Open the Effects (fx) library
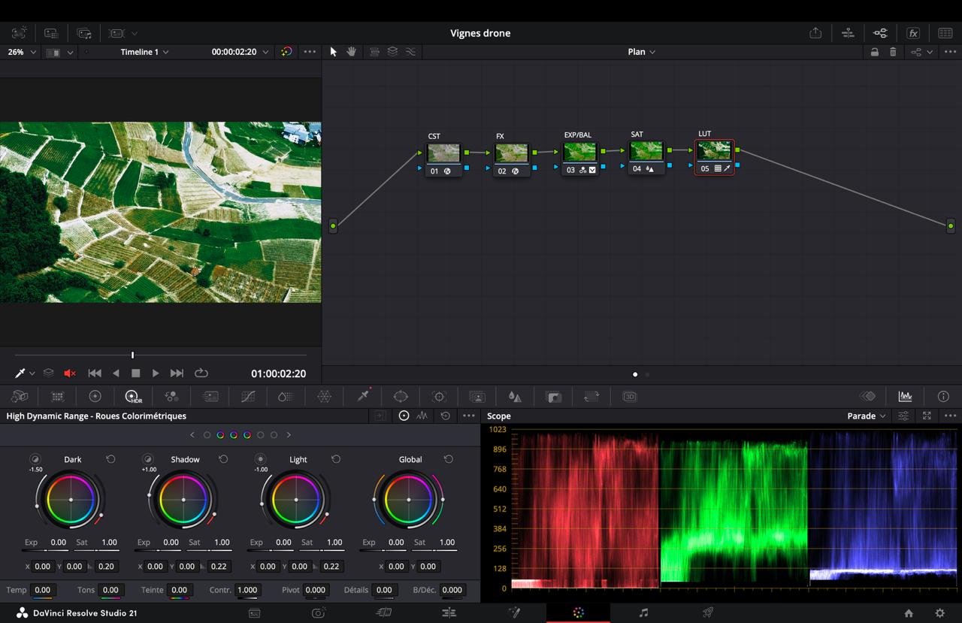 [913, 33]
